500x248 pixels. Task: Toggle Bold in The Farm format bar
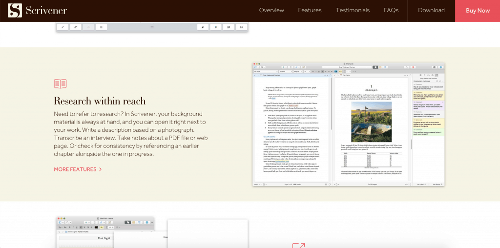[313, 71]
